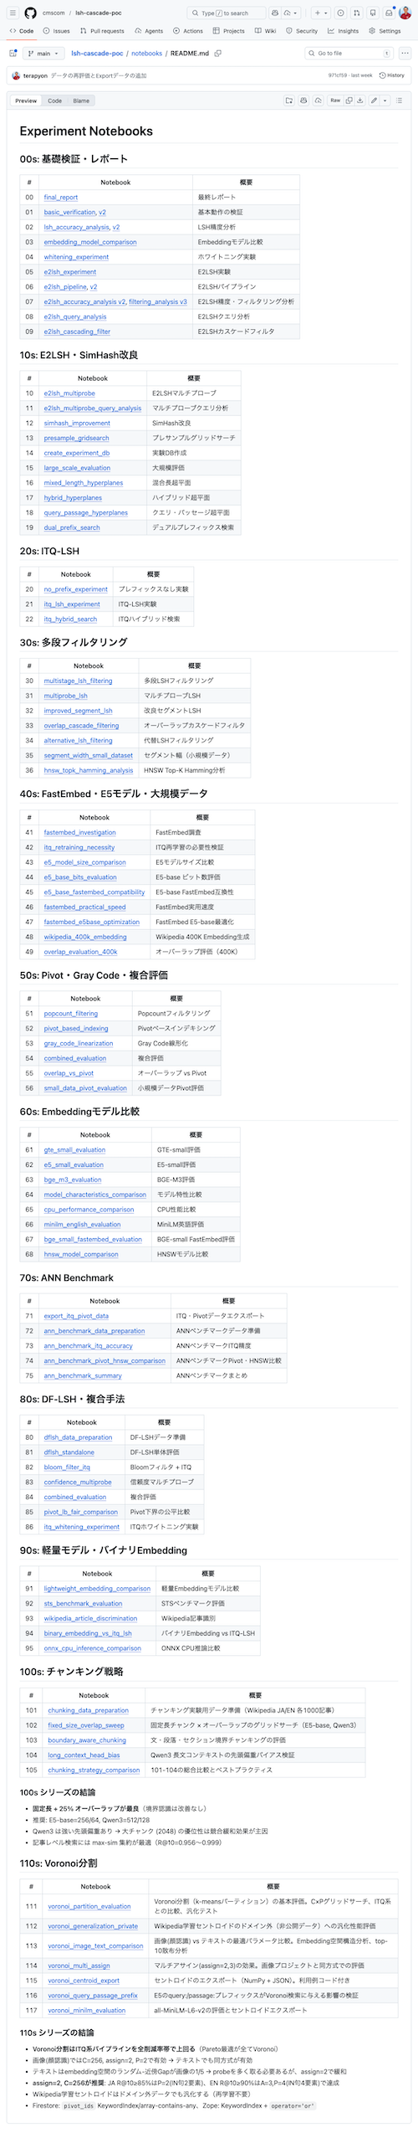Open the hamburger navigation menu
This screenshot has height=2143, width=418.
[x=13, y=13]
